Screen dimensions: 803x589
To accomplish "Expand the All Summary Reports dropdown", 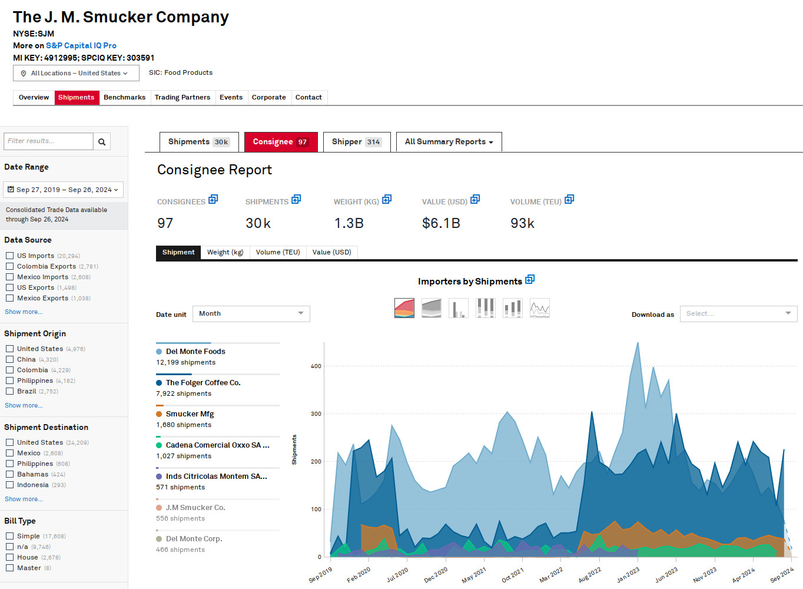I will coord(449,141).
